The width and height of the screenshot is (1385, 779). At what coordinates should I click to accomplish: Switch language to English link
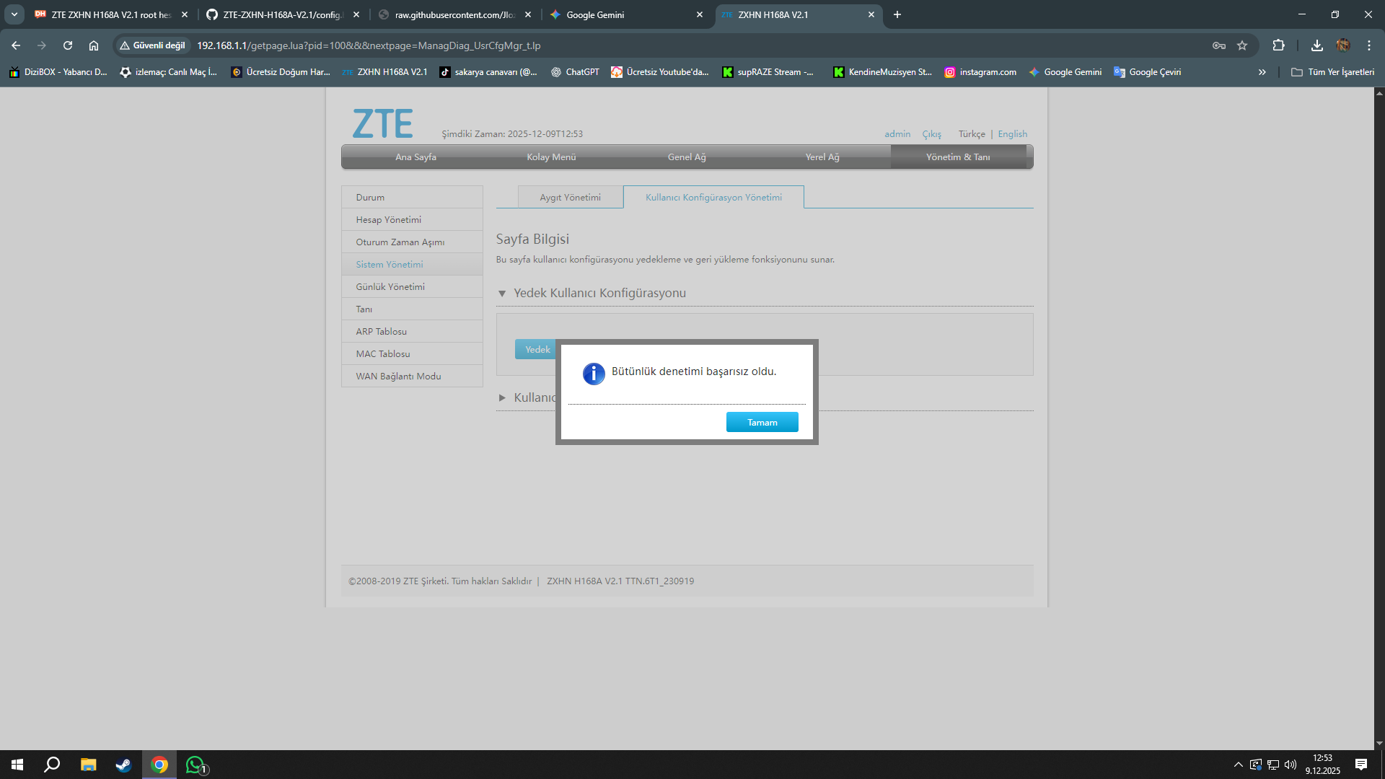pos(1012,134)
